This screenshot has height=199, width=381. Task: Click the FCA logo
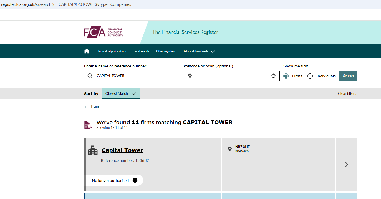[104, 32]
